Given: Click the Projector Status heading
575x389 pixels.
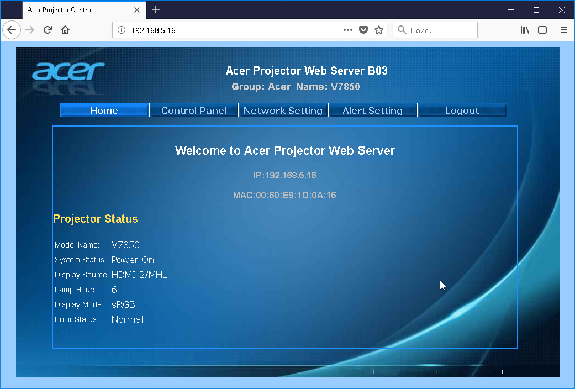Looking at the screenshot, I should point(96,219).
